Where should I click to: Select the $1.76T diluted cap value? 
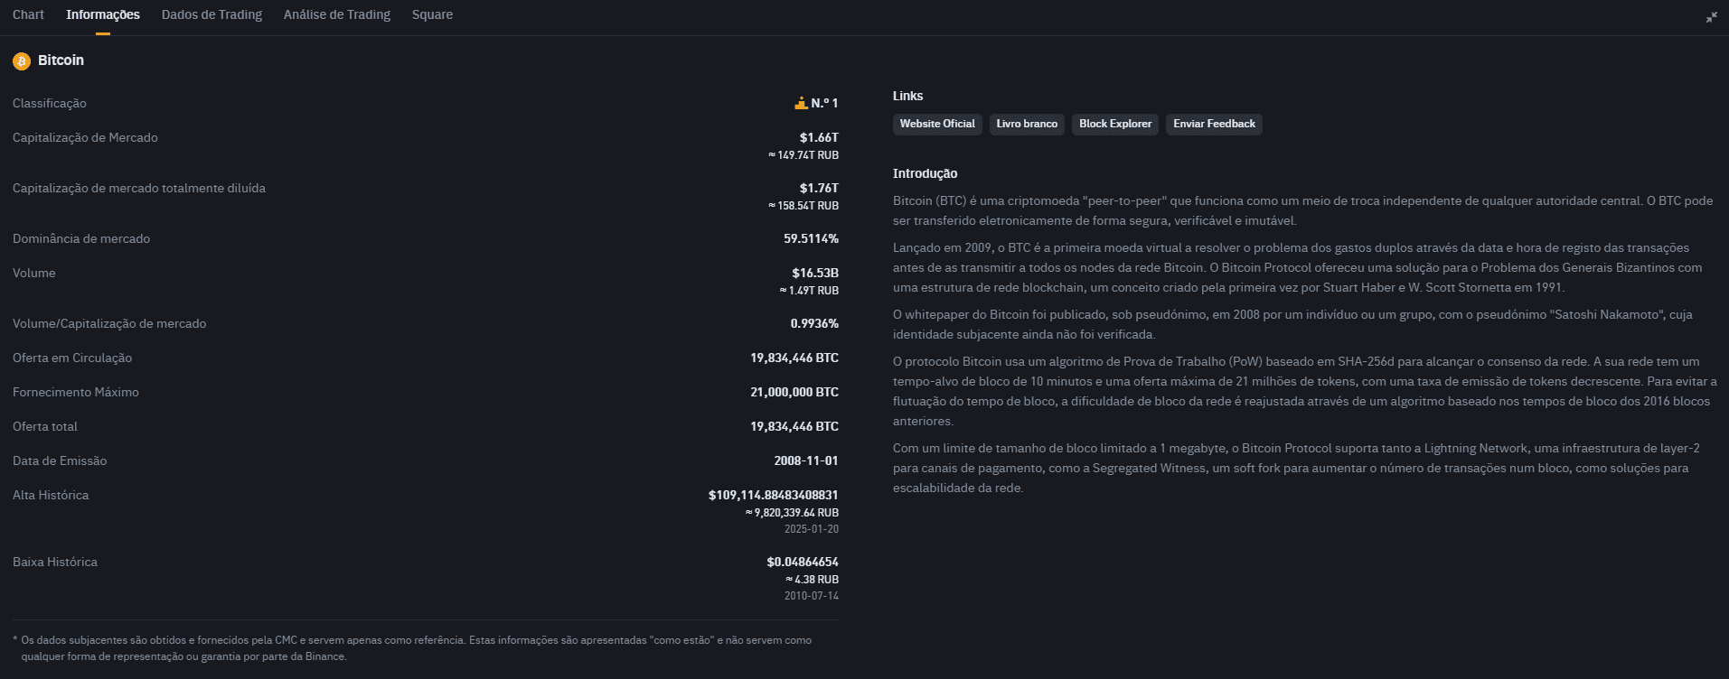pyautogui.click(x=819, y=188)
